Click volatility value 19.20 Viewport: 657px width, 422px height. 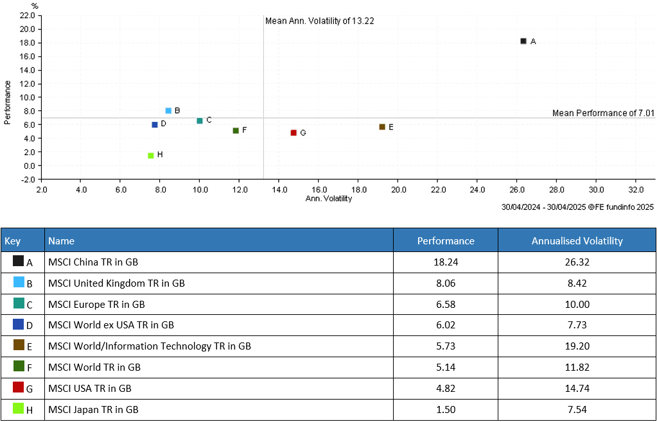coord(577,346)
